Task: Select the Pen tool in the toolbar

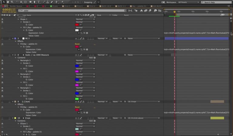Action: [34, 2]
